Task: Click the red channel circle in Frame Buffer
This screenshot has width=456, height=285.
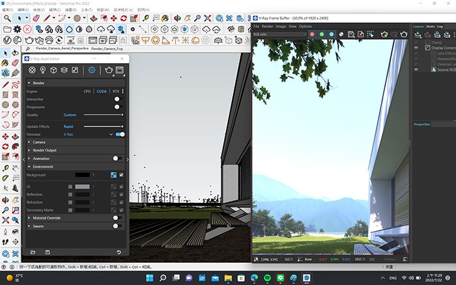Action: [x=312, y=34]
